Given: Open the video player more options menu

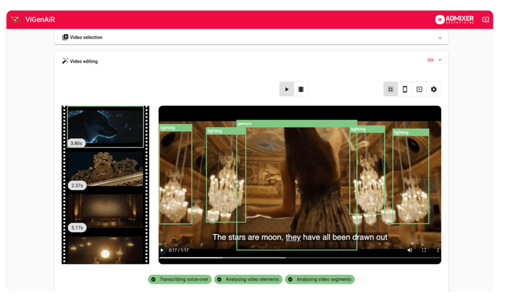Looking at the screenshot, I should (x=437, y=250).
